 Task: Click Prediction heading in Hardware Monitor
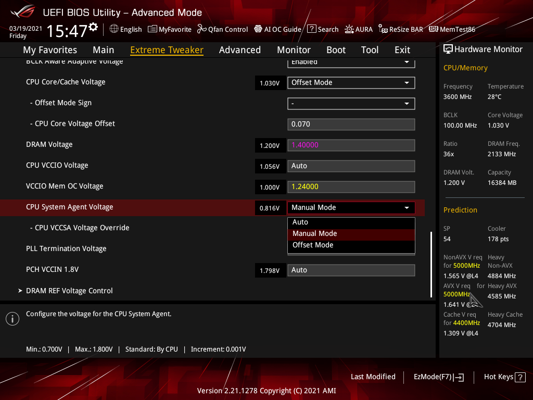pos(460,210)
